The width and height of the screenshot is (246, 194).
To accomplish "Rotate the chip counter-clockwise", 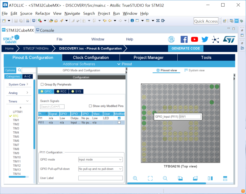I will [195, 178].
